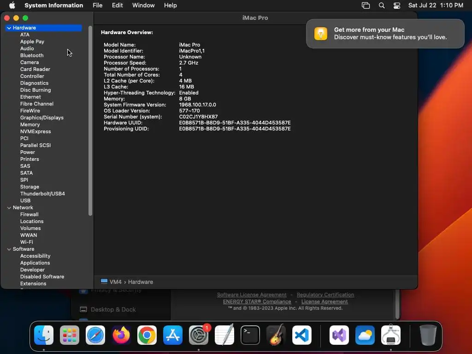The image size is (472, 354).
Task: Select Wi-Fi under Network
Action: 26,242
